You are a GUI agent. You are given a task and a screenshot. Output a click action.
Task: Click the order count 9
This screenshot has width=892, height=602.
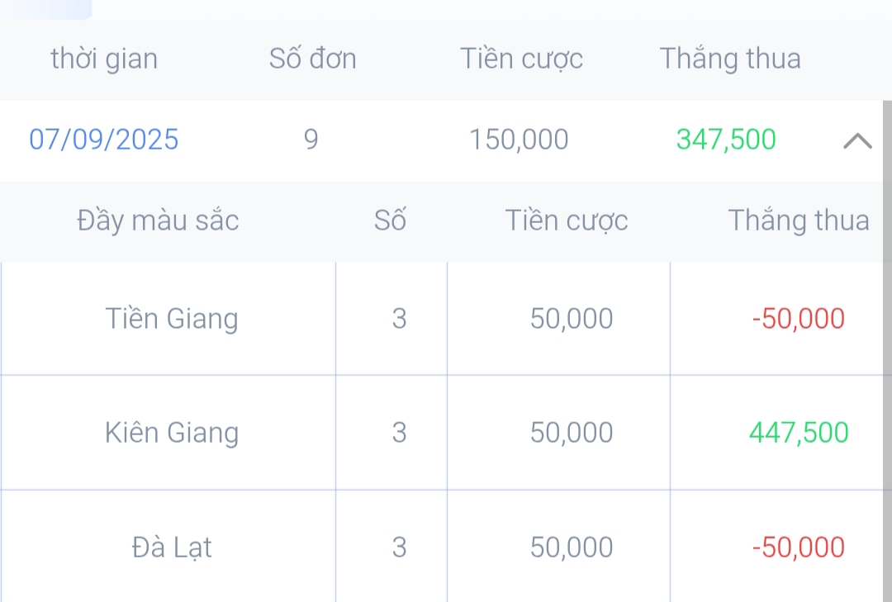pyautogui.click(x=311, y=140)
